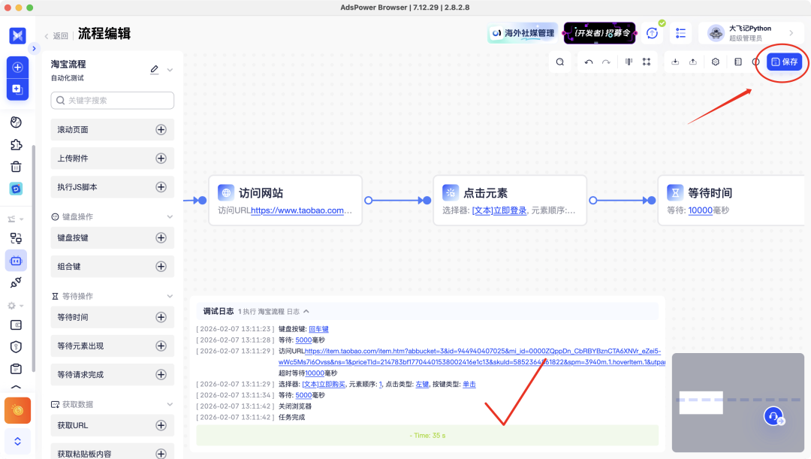Open the trash bin in the sidebar
Screen dimensions: 811x459
(16, 167)
